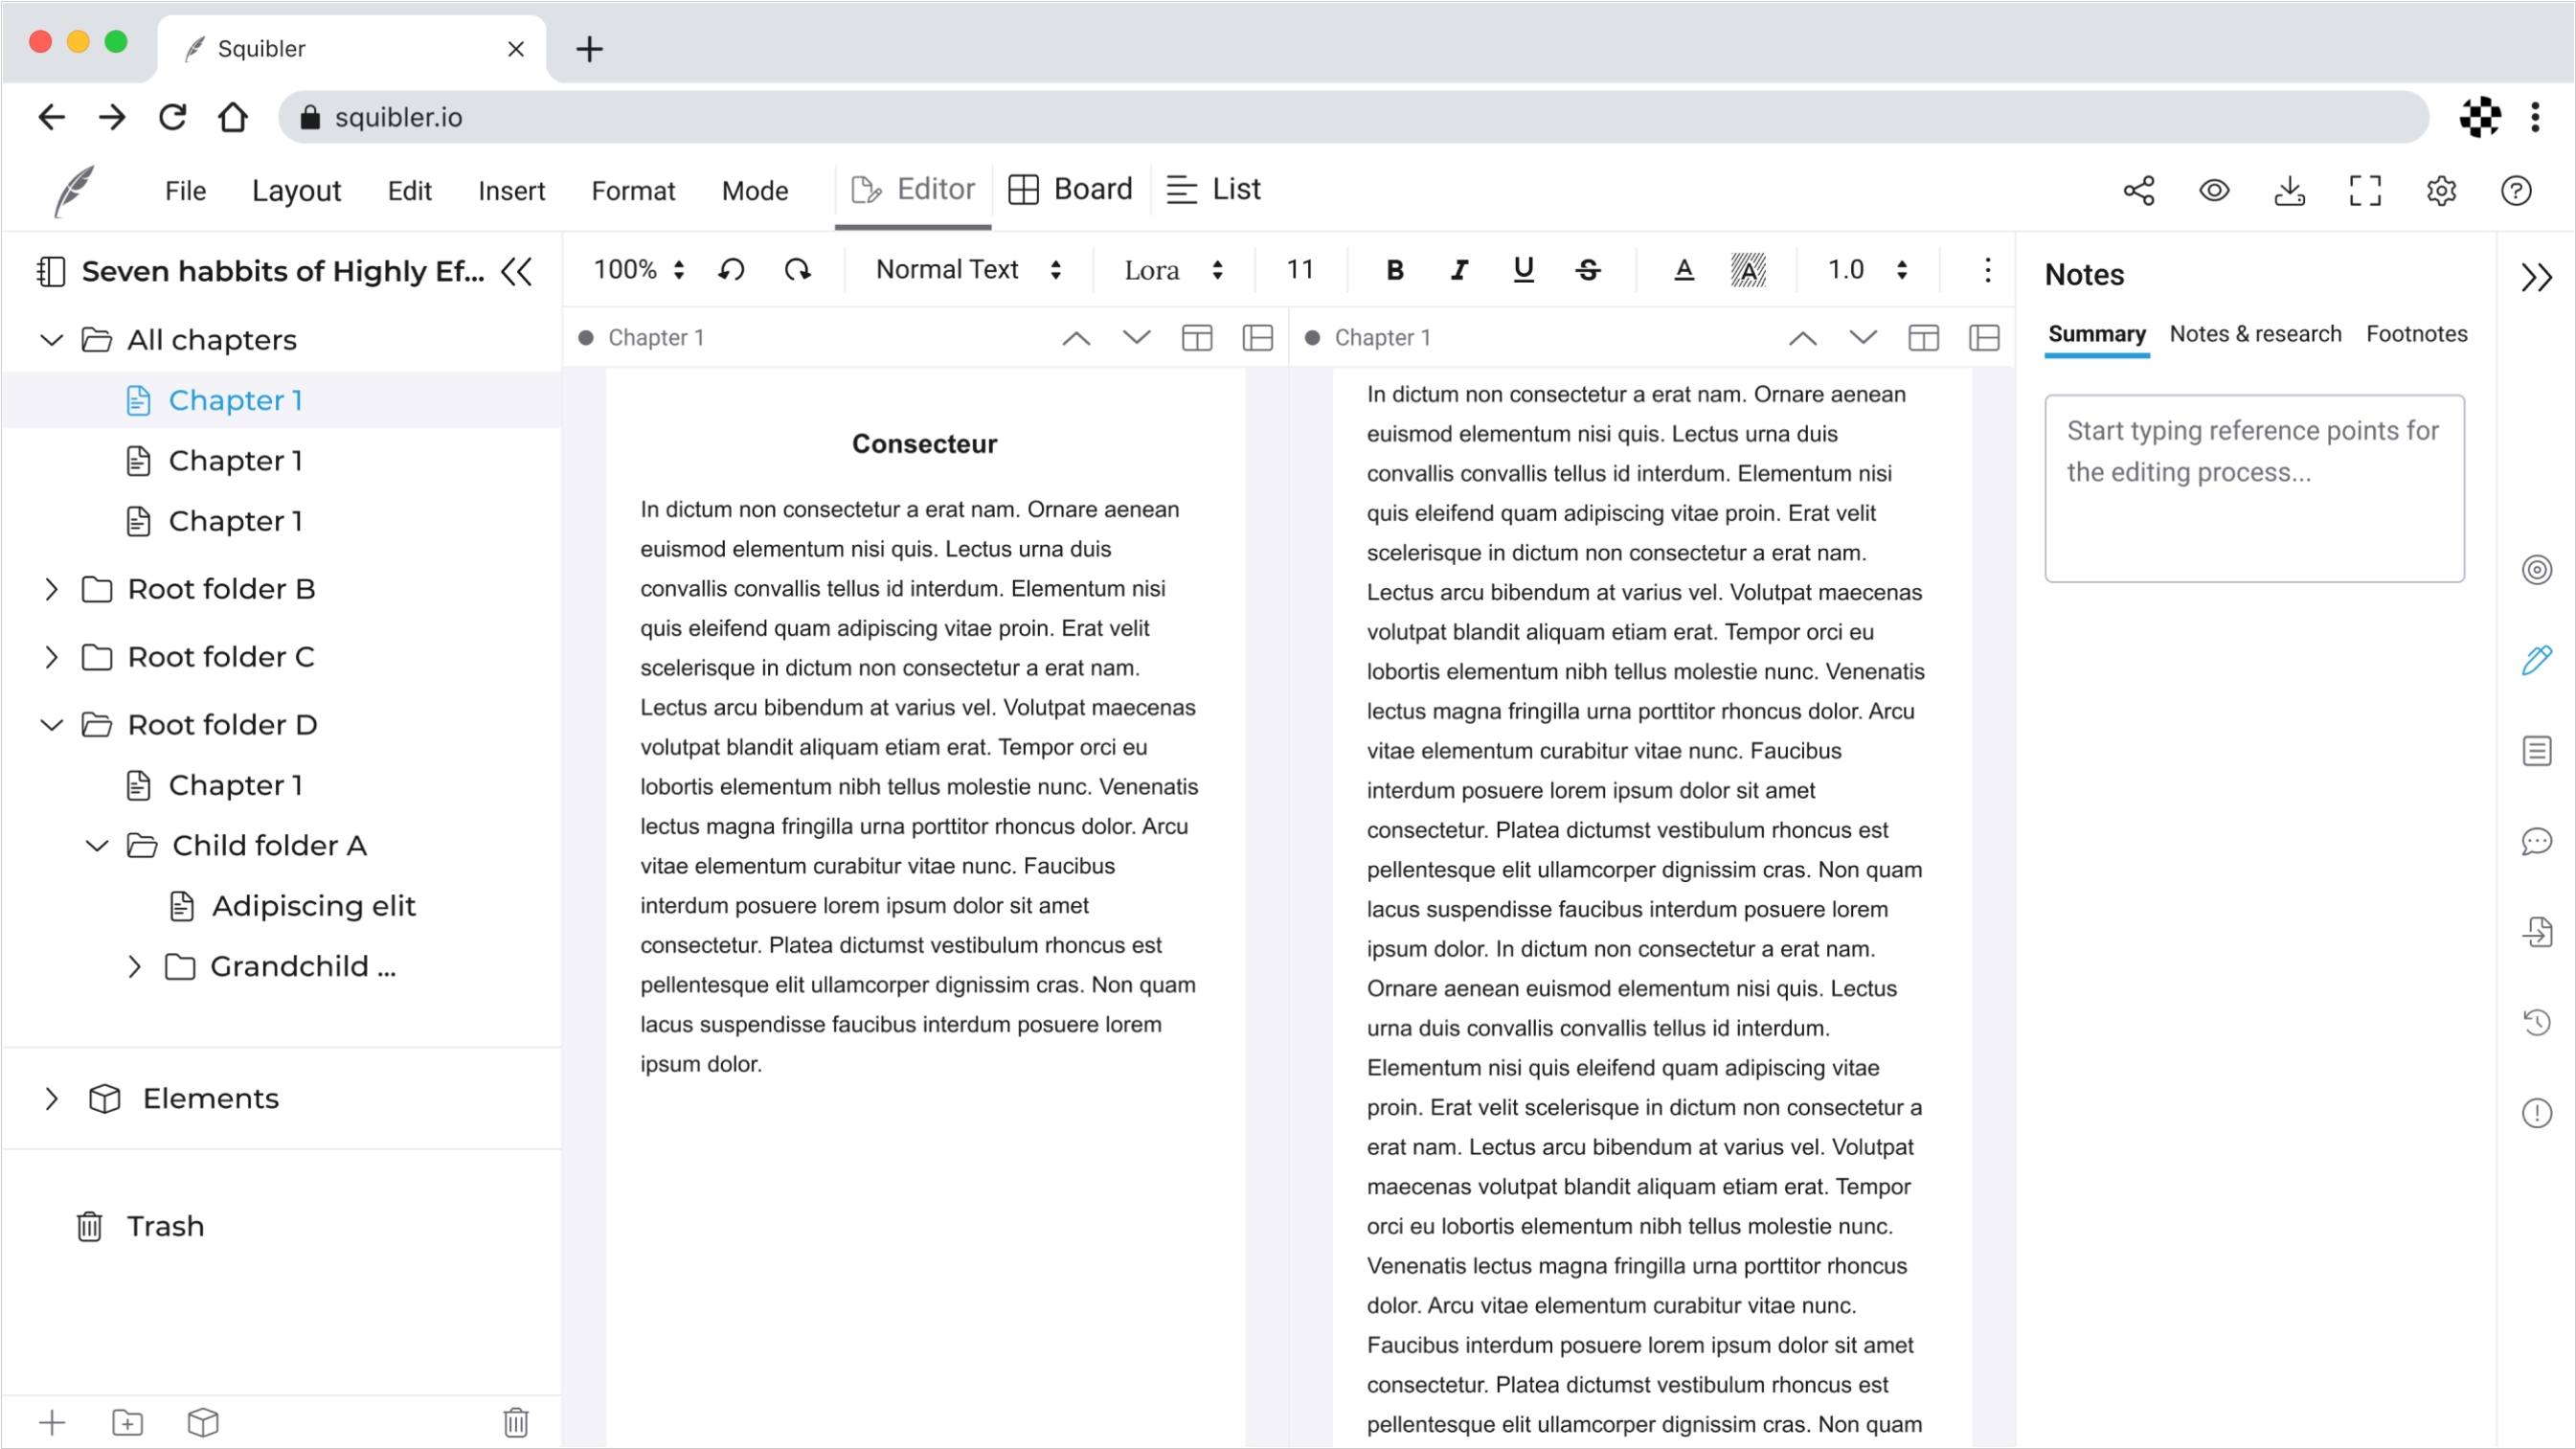Expand Root folder C
The width and height of the screenshot is (2576, 1449).
click(51, 657)
